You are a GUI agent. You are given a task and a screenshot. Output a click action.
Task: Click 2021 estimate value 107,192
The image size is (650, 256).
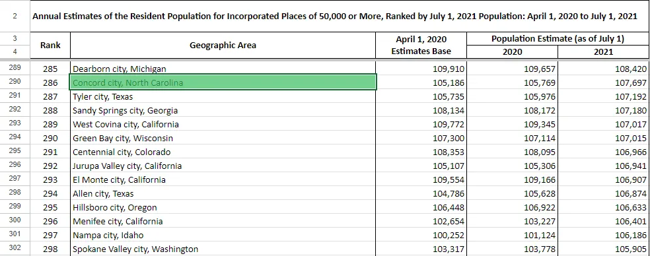tap(604, 96)
